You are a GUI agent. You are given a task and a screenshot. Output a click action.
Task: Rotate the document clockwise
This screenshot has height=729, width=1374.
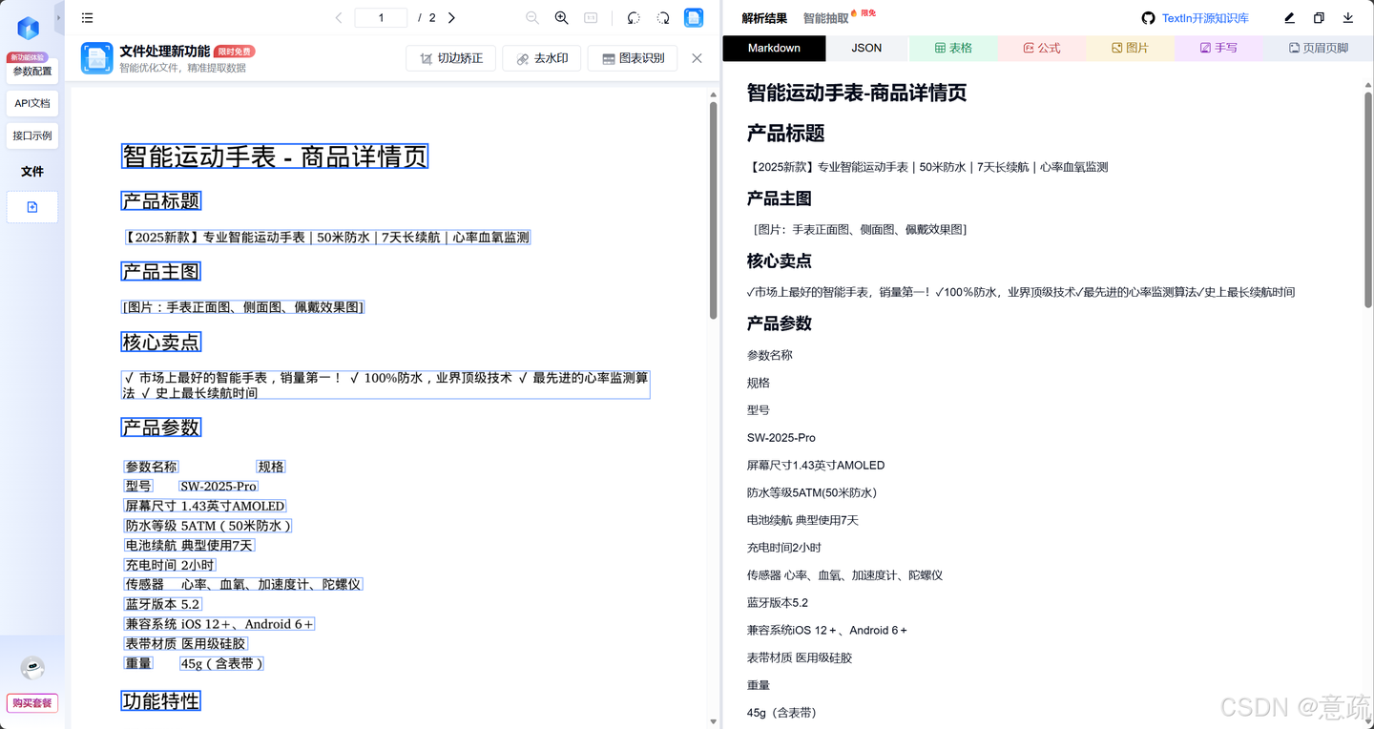[663, 18]
